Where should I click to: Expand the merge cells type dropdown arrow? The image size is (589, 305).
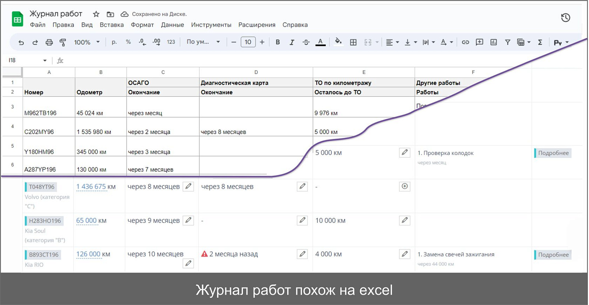pos(377,42)
